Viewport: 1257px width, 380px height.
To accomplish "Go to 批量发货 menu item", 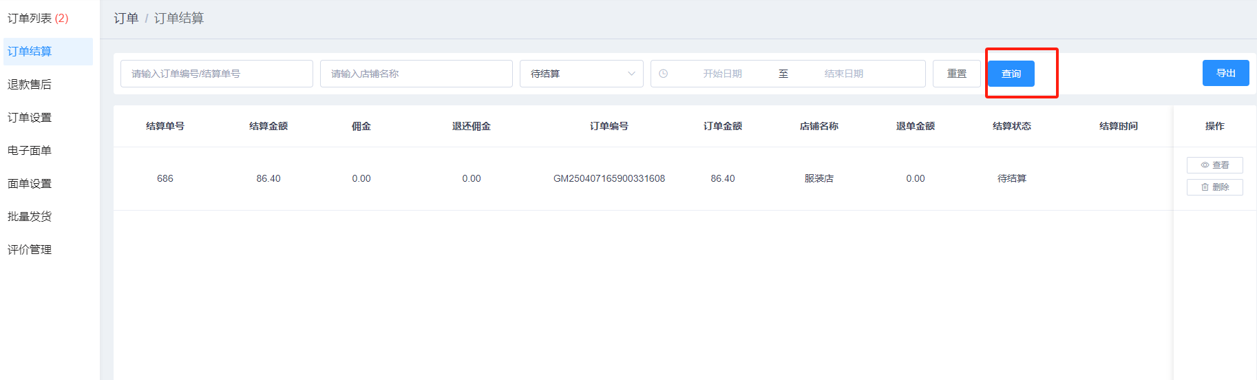I will (30, 217).
